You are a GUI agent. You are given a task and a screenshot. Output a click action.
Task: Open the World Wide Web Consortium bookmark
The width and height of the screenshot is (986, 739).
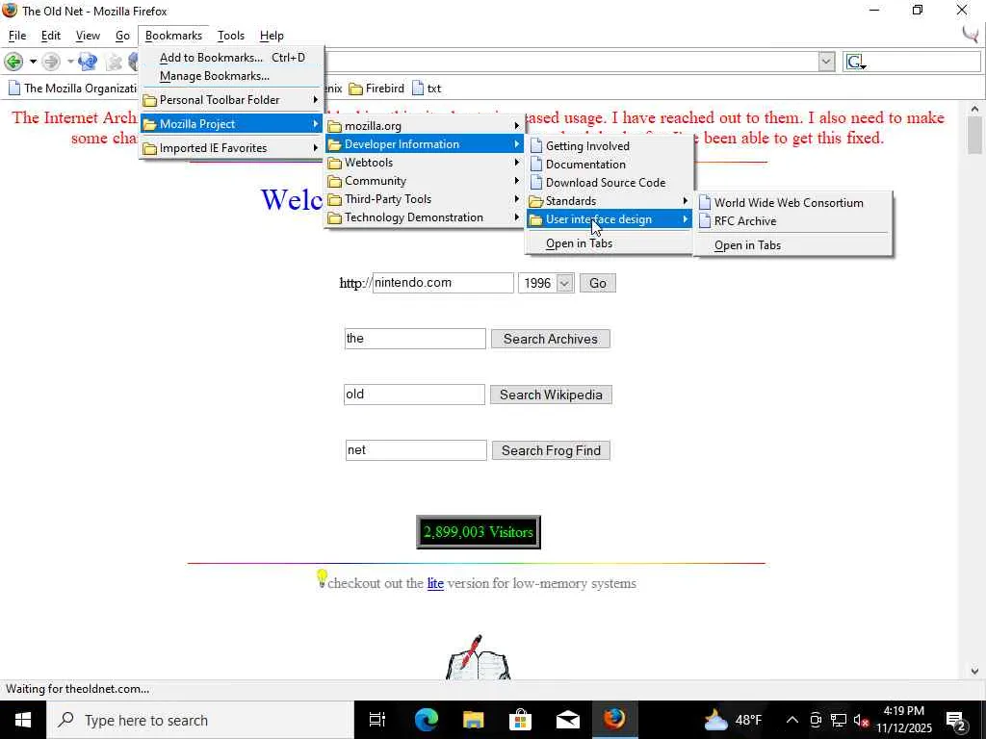point(793,202)
